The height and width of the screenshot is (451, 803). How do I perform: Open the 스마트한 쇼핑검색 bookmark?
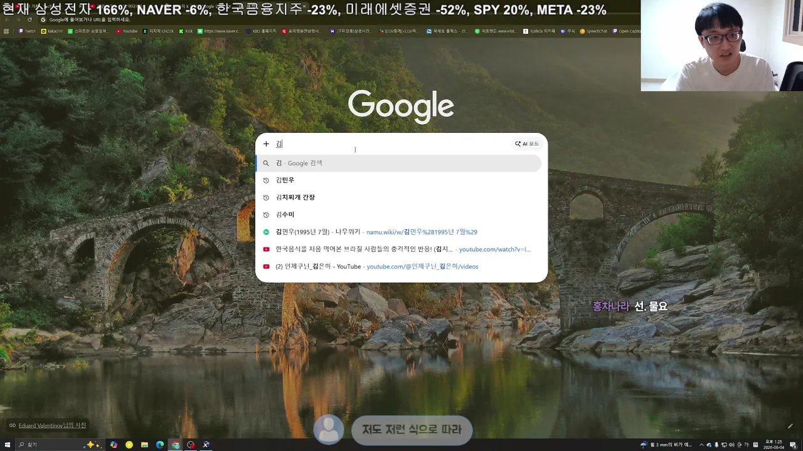(x=88, y=31)
